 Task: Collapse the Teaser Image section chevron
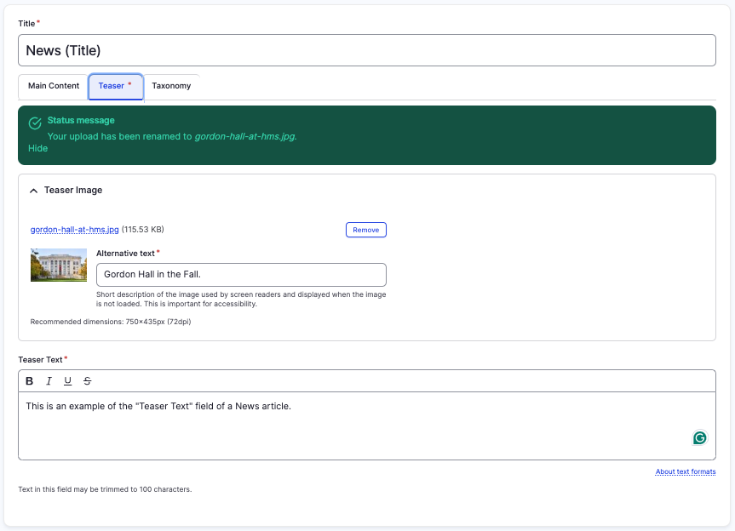(x=34, y=191)
